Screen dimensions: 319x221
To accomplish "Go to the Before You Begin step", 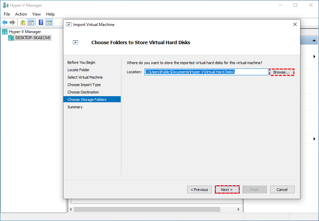I will point(81,62).
